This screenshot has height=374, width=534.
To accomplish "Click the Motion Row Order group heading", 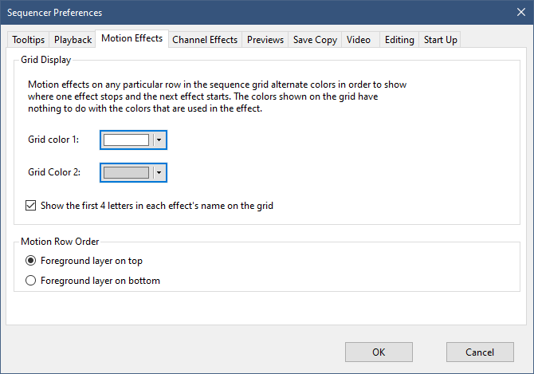I will 60,241.
